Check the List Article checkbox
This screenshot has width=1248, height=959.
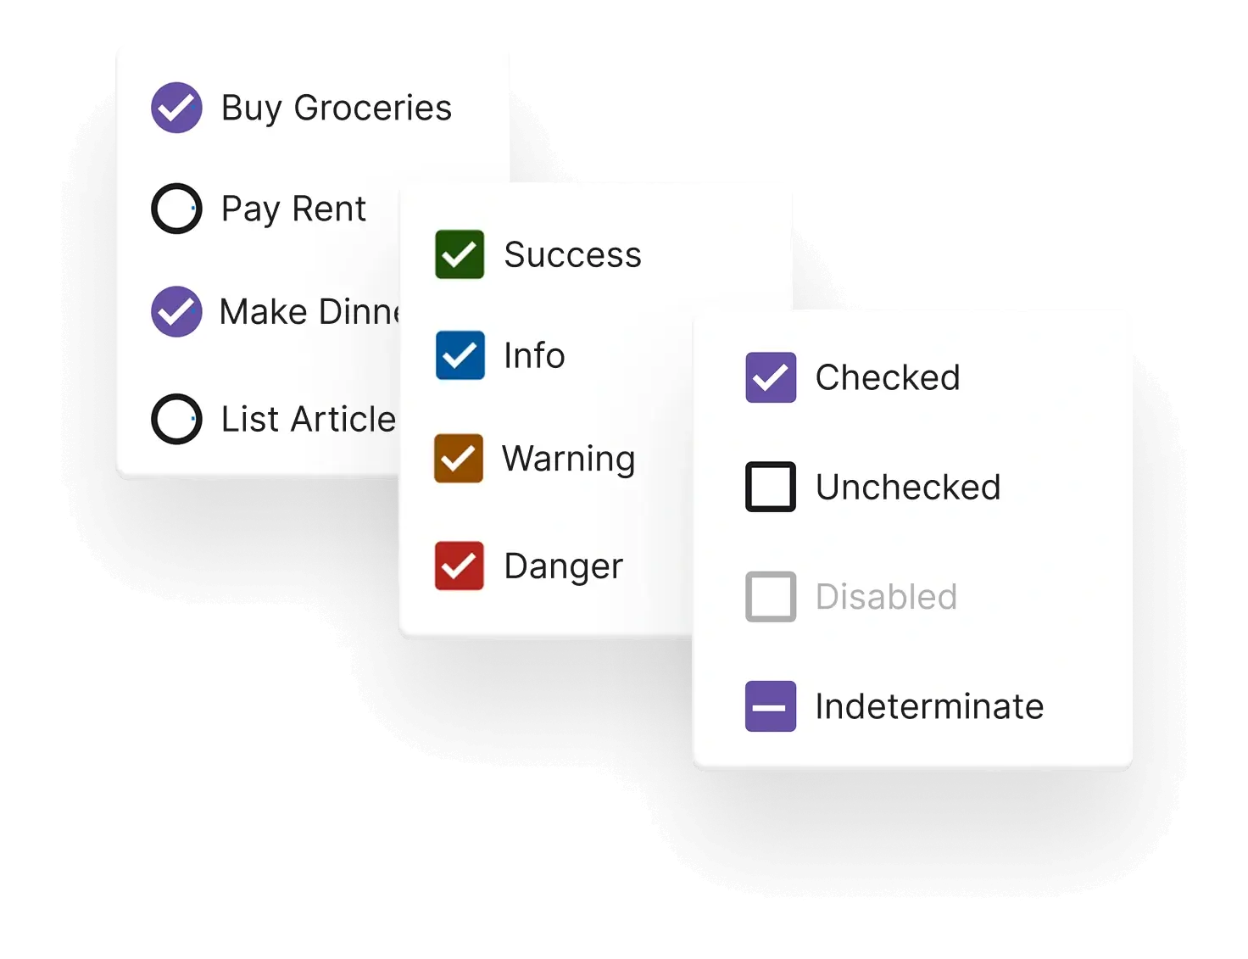pyautogui.click(x=176, y=419)
